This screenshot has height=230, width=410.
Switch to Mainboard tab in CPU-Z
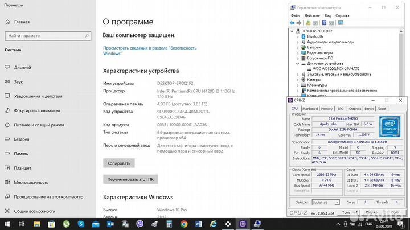point(310,109)
